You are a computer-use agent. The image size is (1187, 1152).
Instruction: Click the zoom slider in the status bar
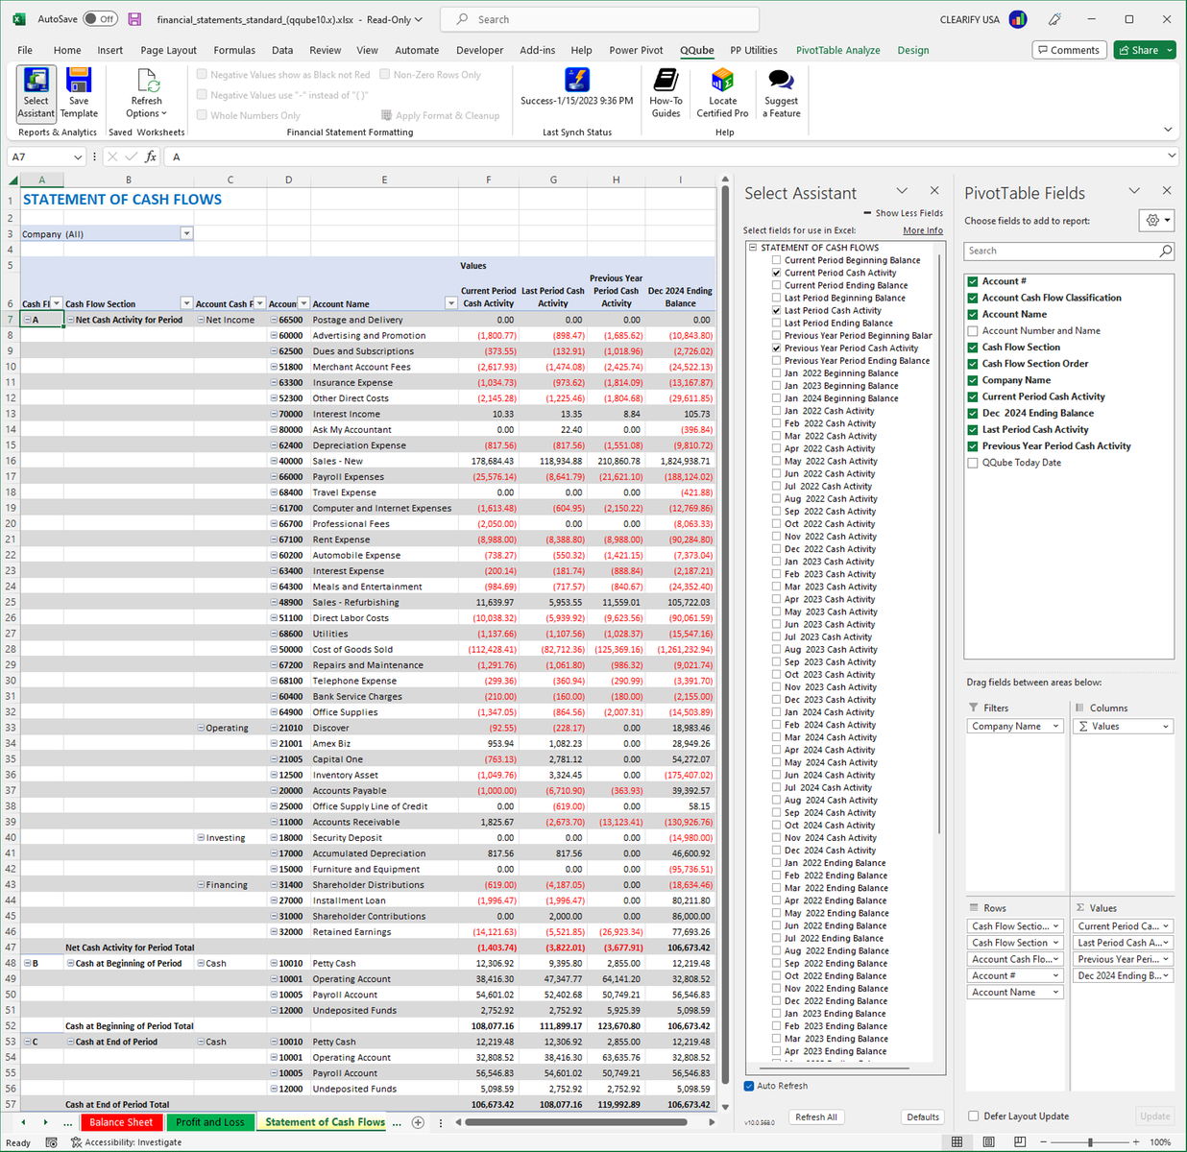pos(1090,1142)
